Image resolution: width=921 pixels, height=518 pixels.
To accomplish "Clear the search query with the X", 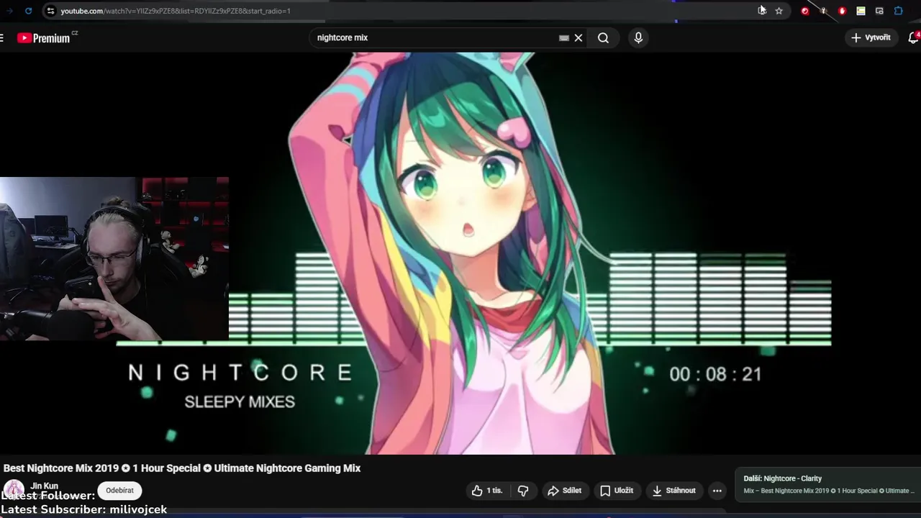I will point(579,37).
